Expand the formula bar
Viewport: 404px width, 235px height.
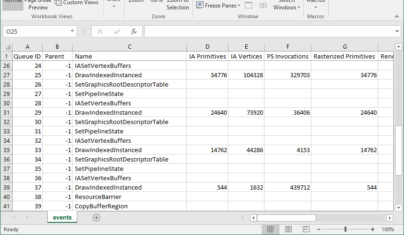(397, 31)
